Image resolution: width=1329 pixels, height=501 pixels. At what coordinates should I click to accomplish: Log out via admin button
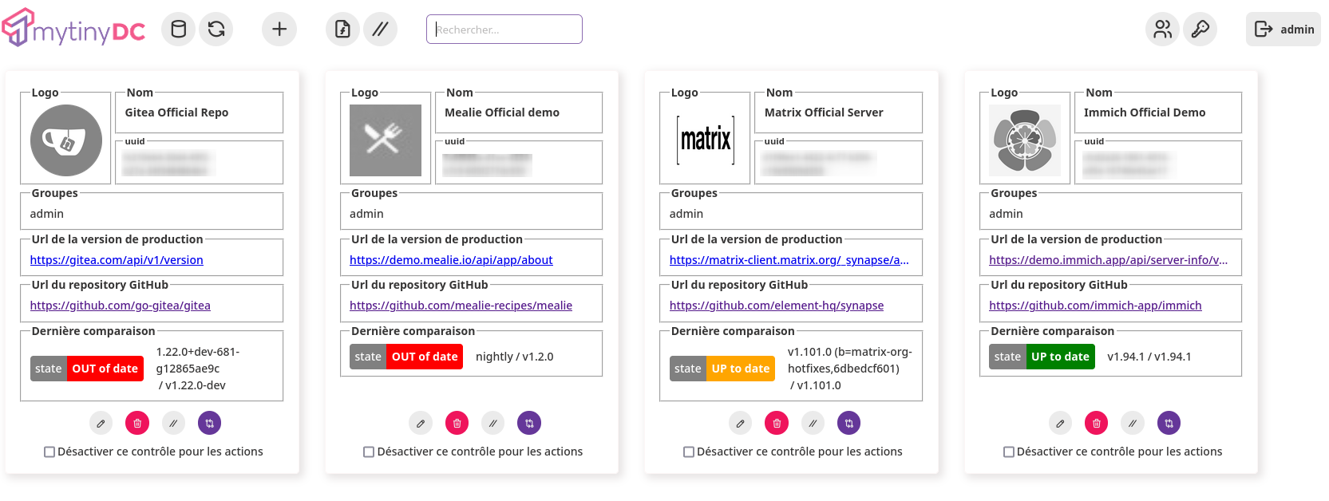coord(1284,30)
